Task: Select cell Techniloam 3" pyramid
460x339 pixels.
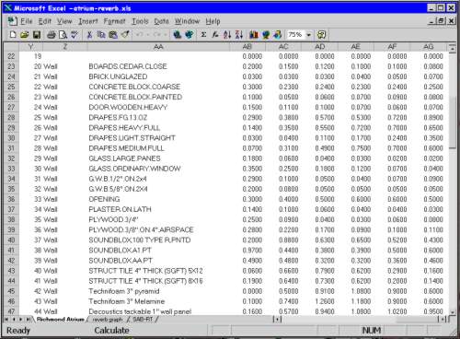Action: click(x=158, y=291)
